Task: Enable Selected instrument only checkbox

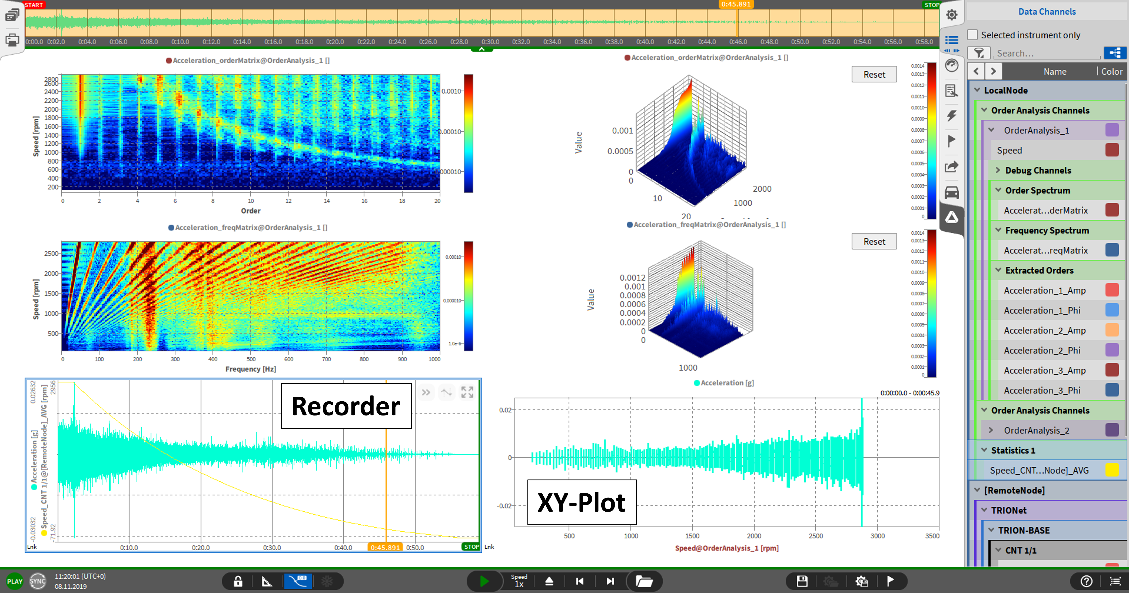Action: 973,35
